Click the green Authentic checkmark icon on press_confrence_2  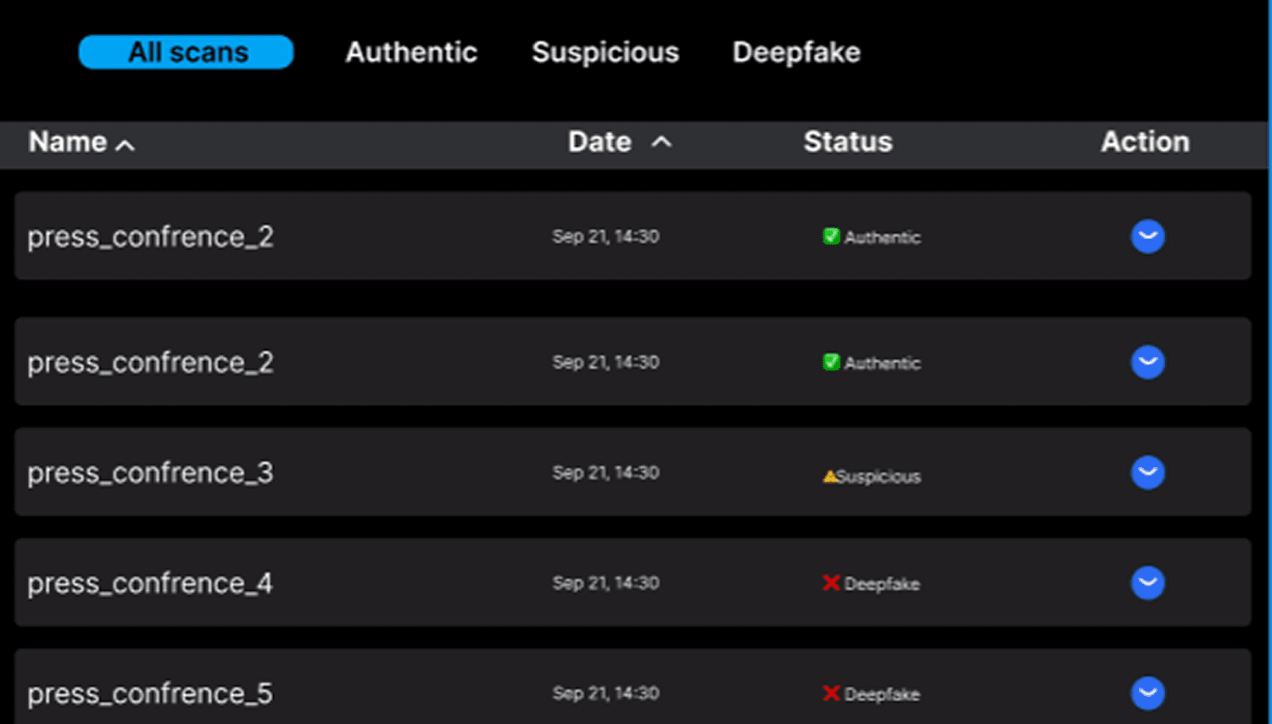coord(831,237)
